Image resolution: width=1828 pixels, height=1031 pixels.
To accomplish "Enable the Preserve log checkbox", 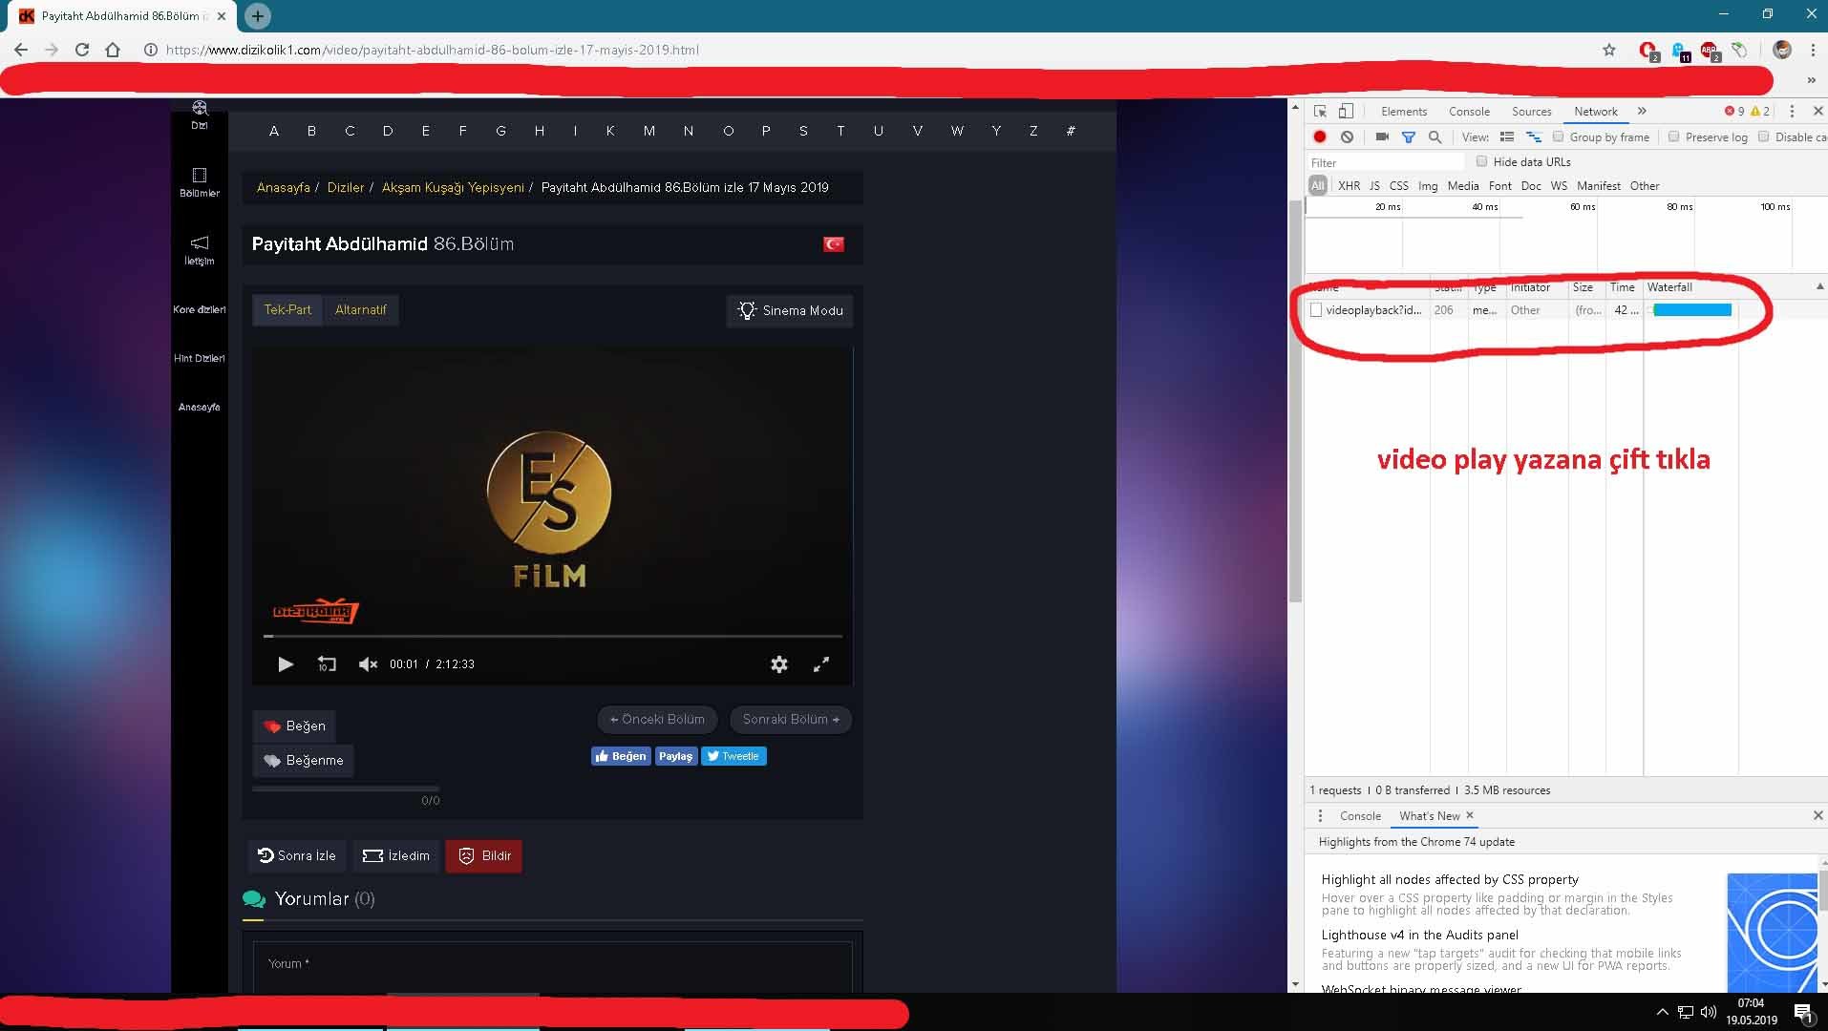I will point(1673,137).
